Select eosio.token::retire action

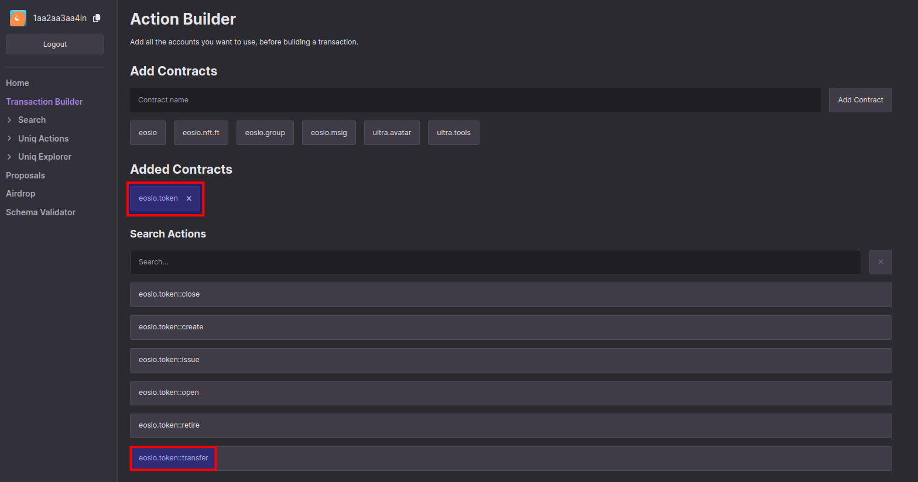[x=511, y=426]
